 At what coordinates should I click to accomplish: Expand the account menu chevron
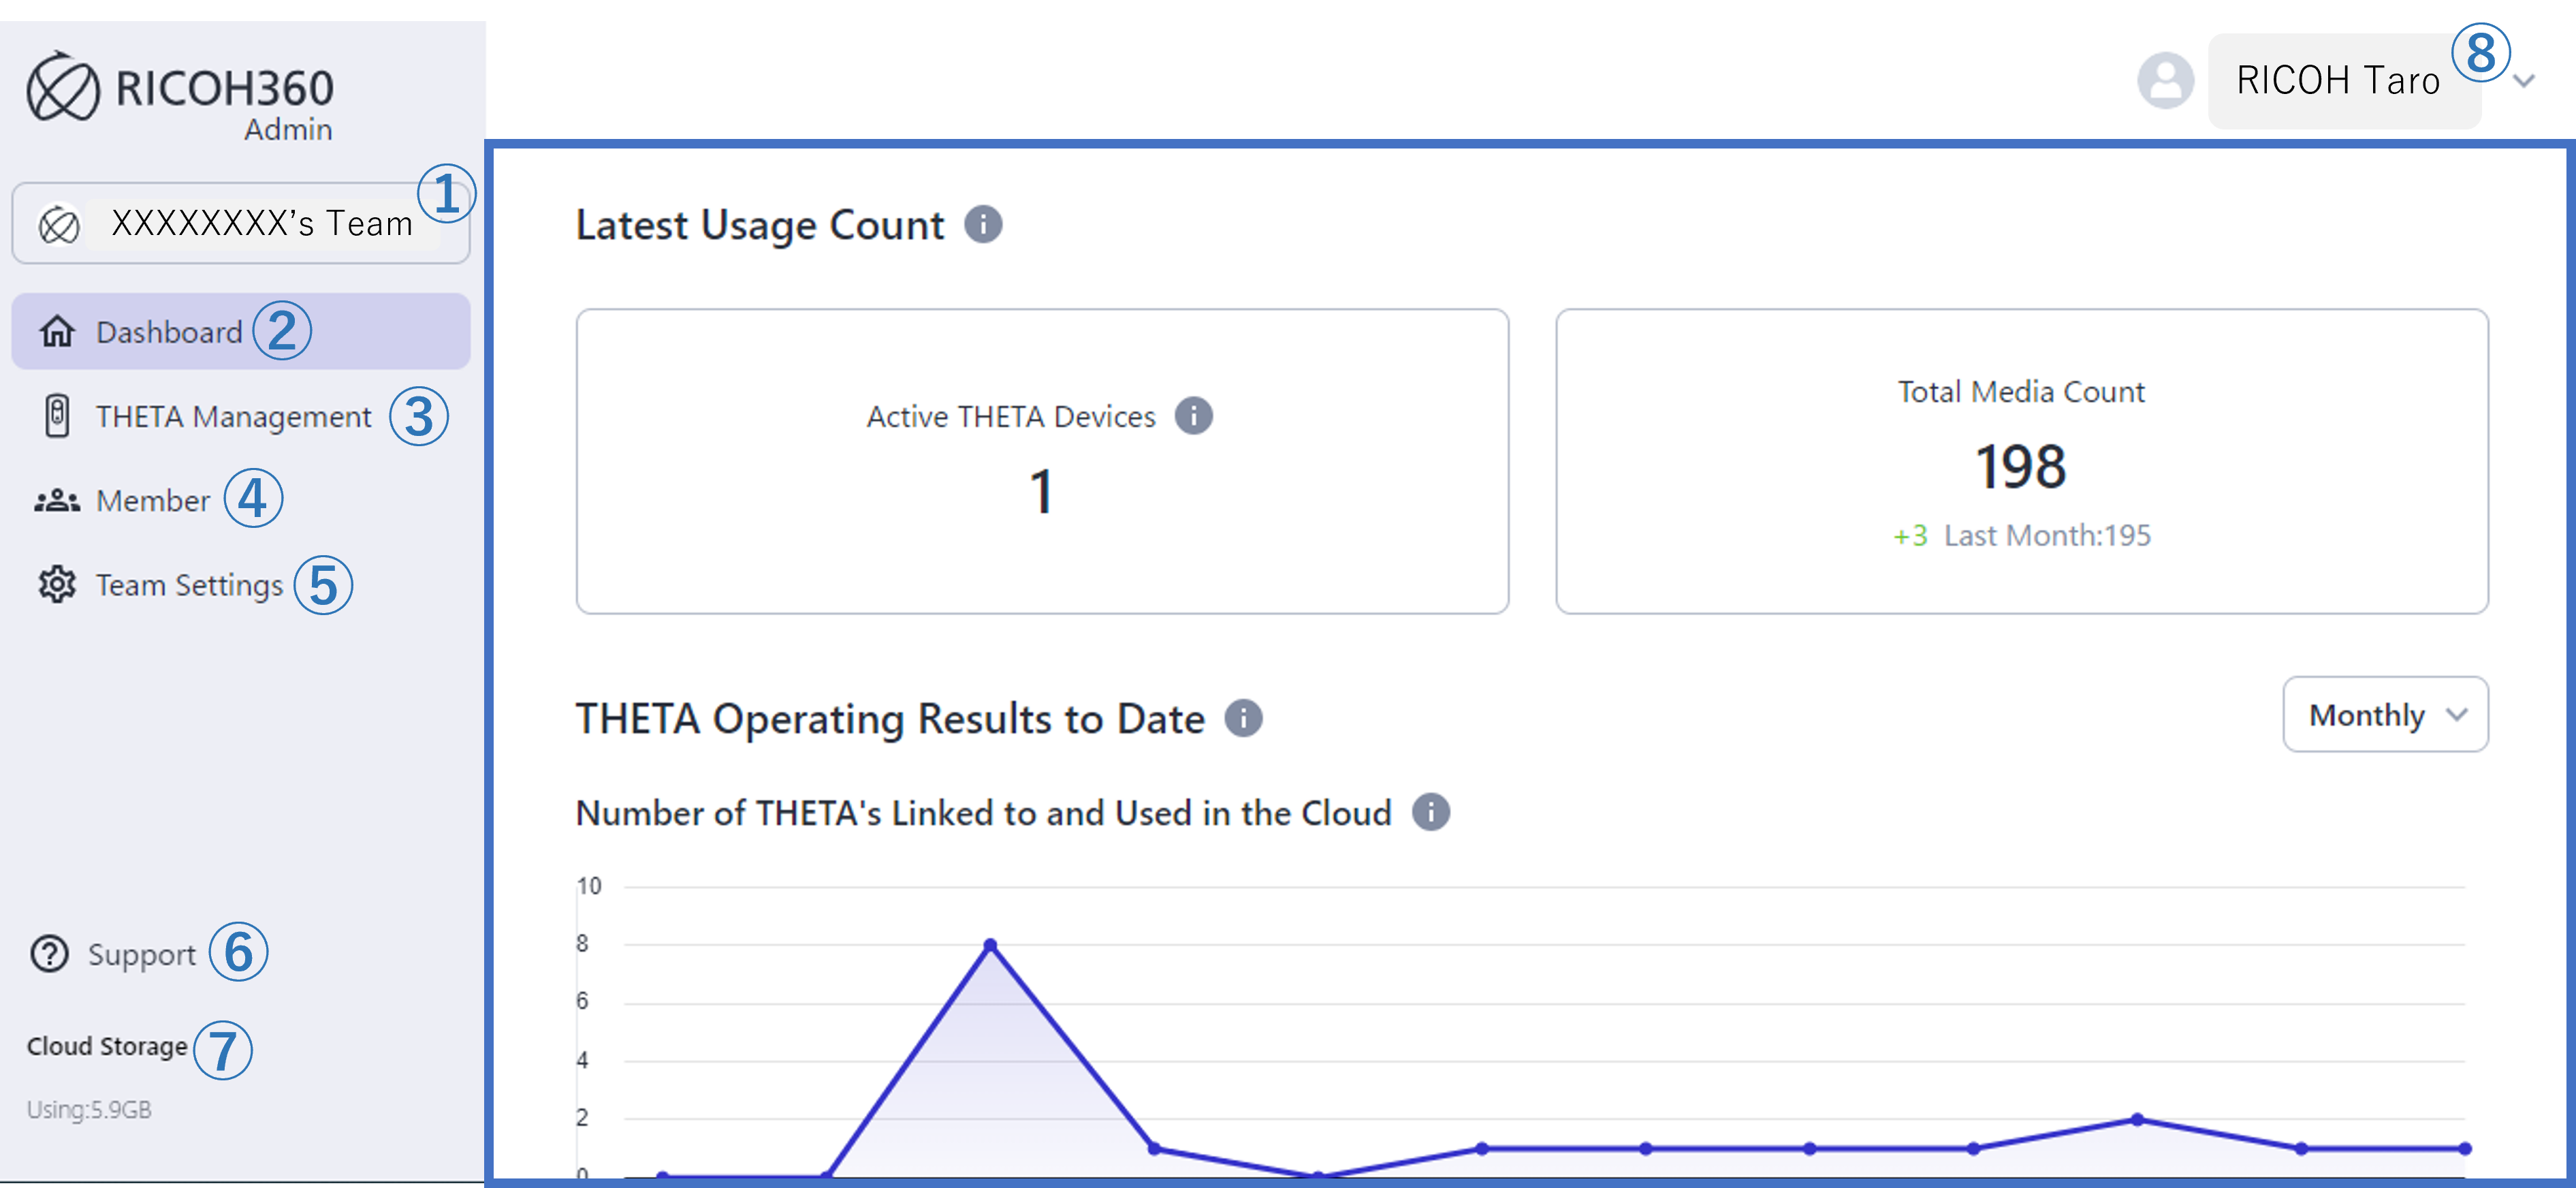[2524, 81]
